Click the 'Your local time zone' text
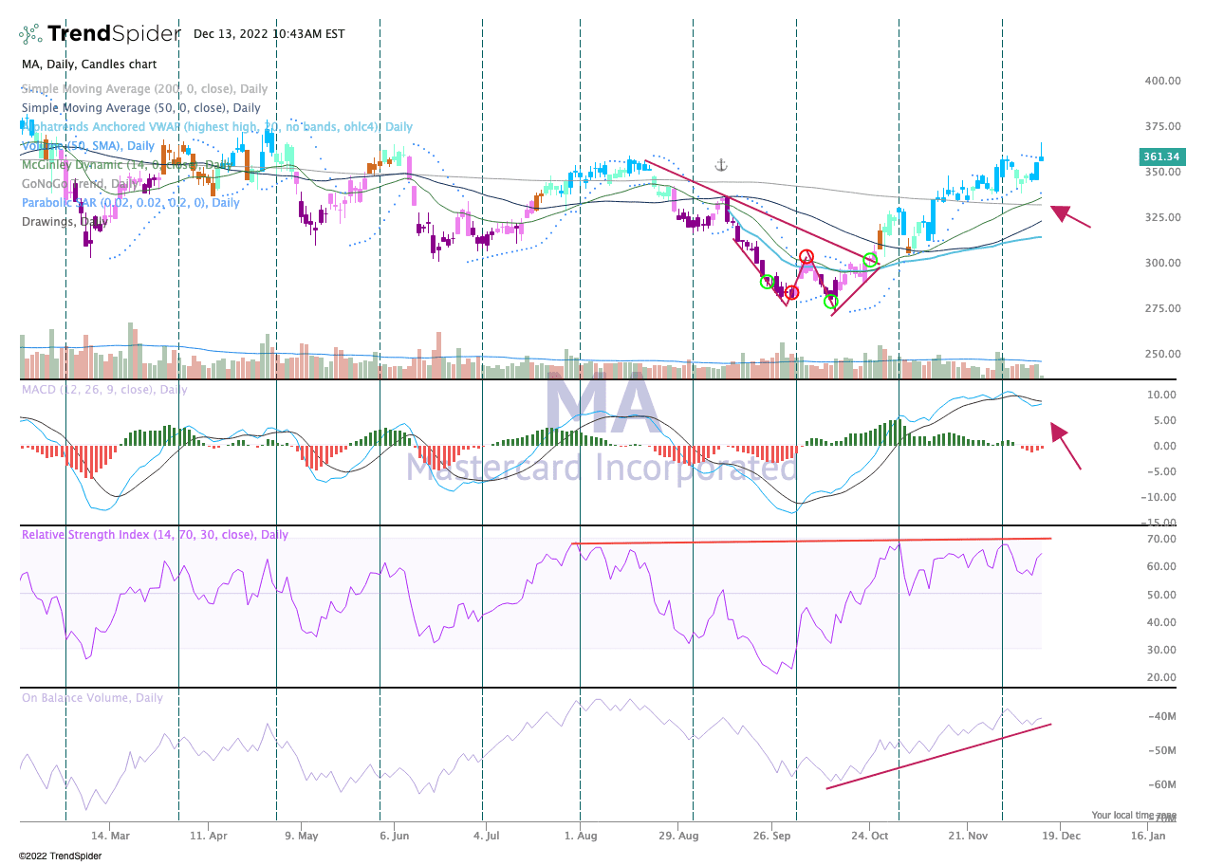Screen dimensions: 1205x865 1133,815
